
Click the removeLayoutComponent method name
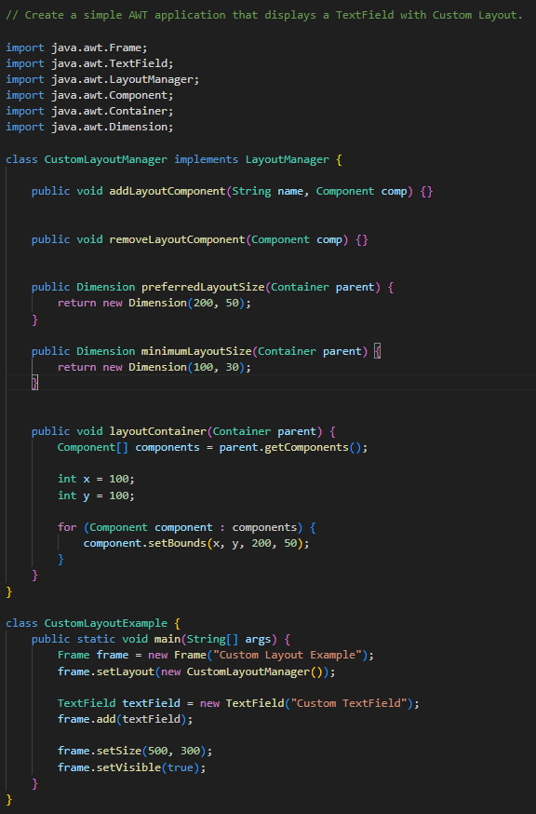pos(177,239)
